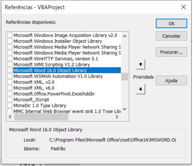
Task: Tick the Microsoft WinHTTP Services checkbox
Action: click(10, 58)
